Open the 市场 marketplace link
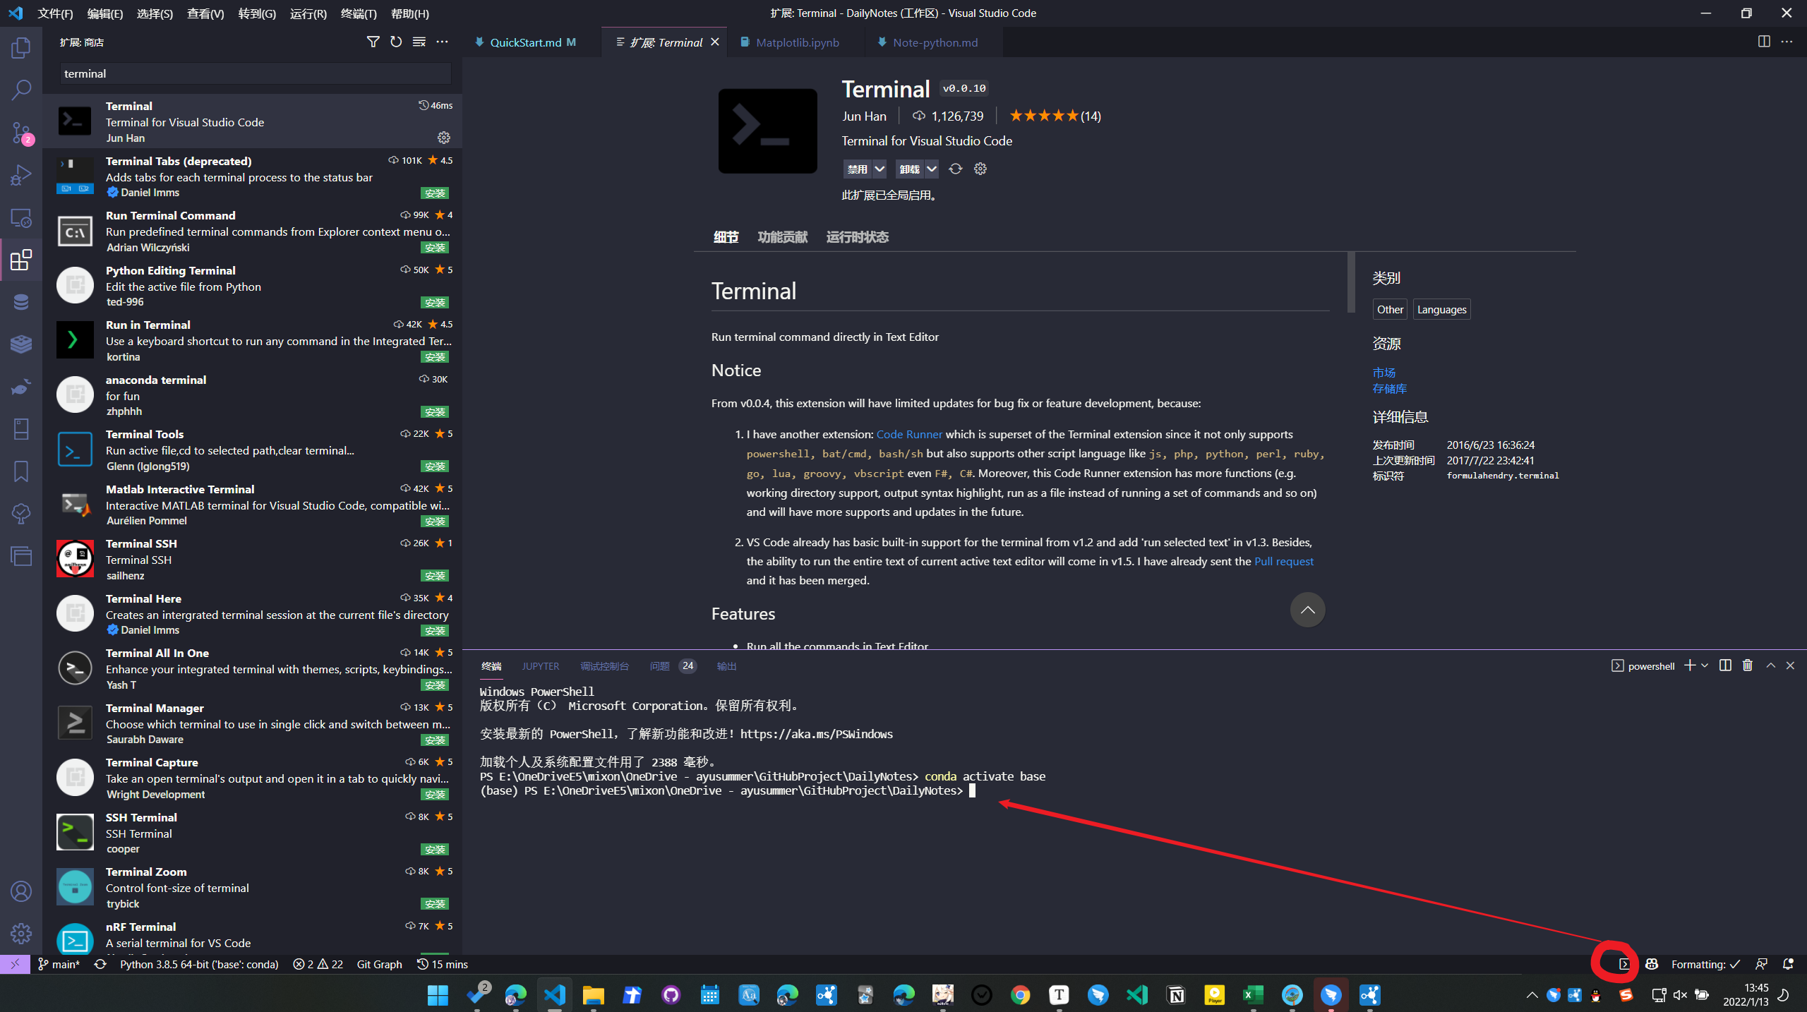This screenshot has height=1012, width=1807. click(x=1383, y=373)
